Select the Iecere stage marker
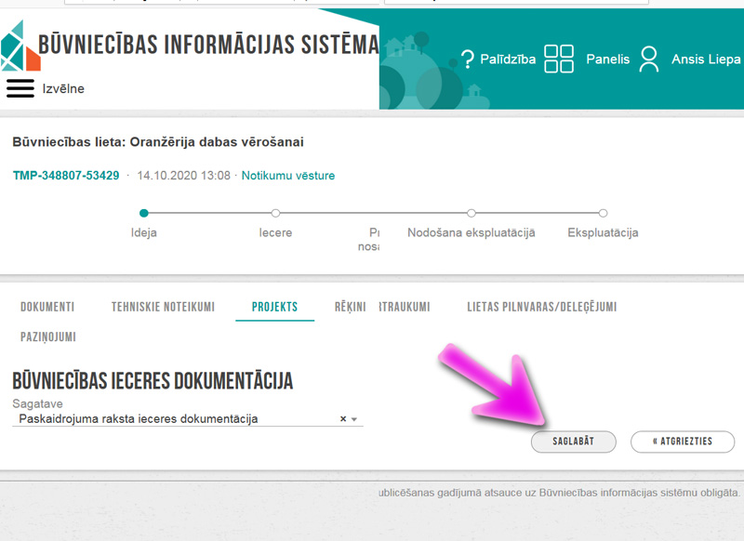The width and height of the screenshot is (744, 541). click(x=275, y=213)
